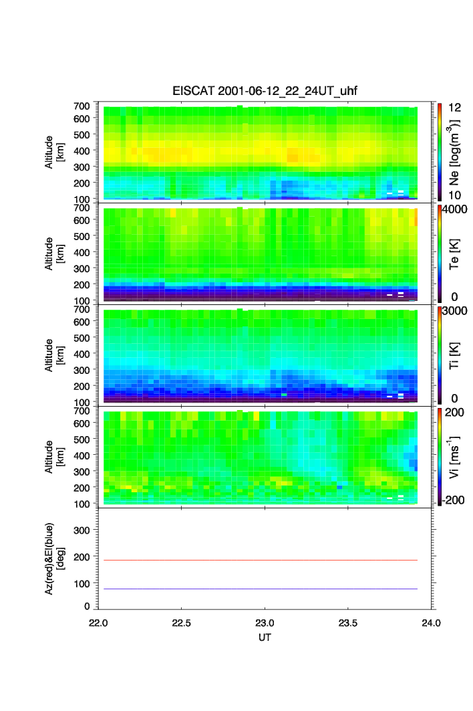473x711 pixels.
Task: Pick the Vi velocity color bar
Action: click(x=441, y=458)
